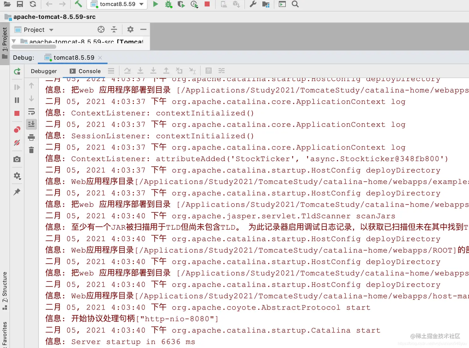Click the Run Anything icon
The height and width of the screenshot is (348, 469).
(x=282, y=4)
